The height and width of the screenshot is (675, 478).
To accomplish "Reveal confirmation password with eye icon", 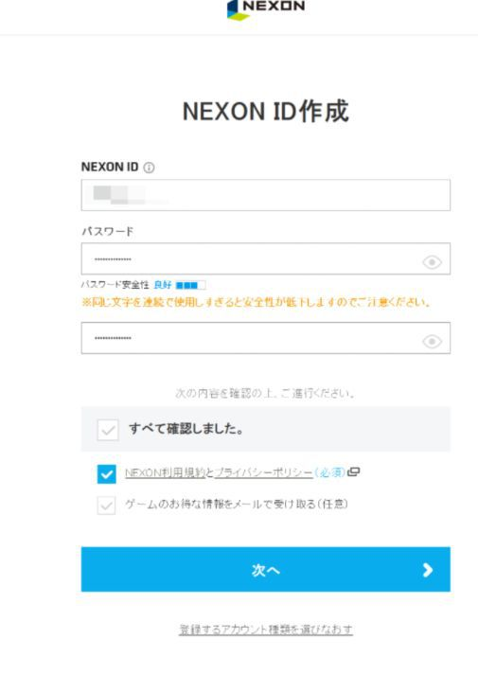I will click(432, 342).
